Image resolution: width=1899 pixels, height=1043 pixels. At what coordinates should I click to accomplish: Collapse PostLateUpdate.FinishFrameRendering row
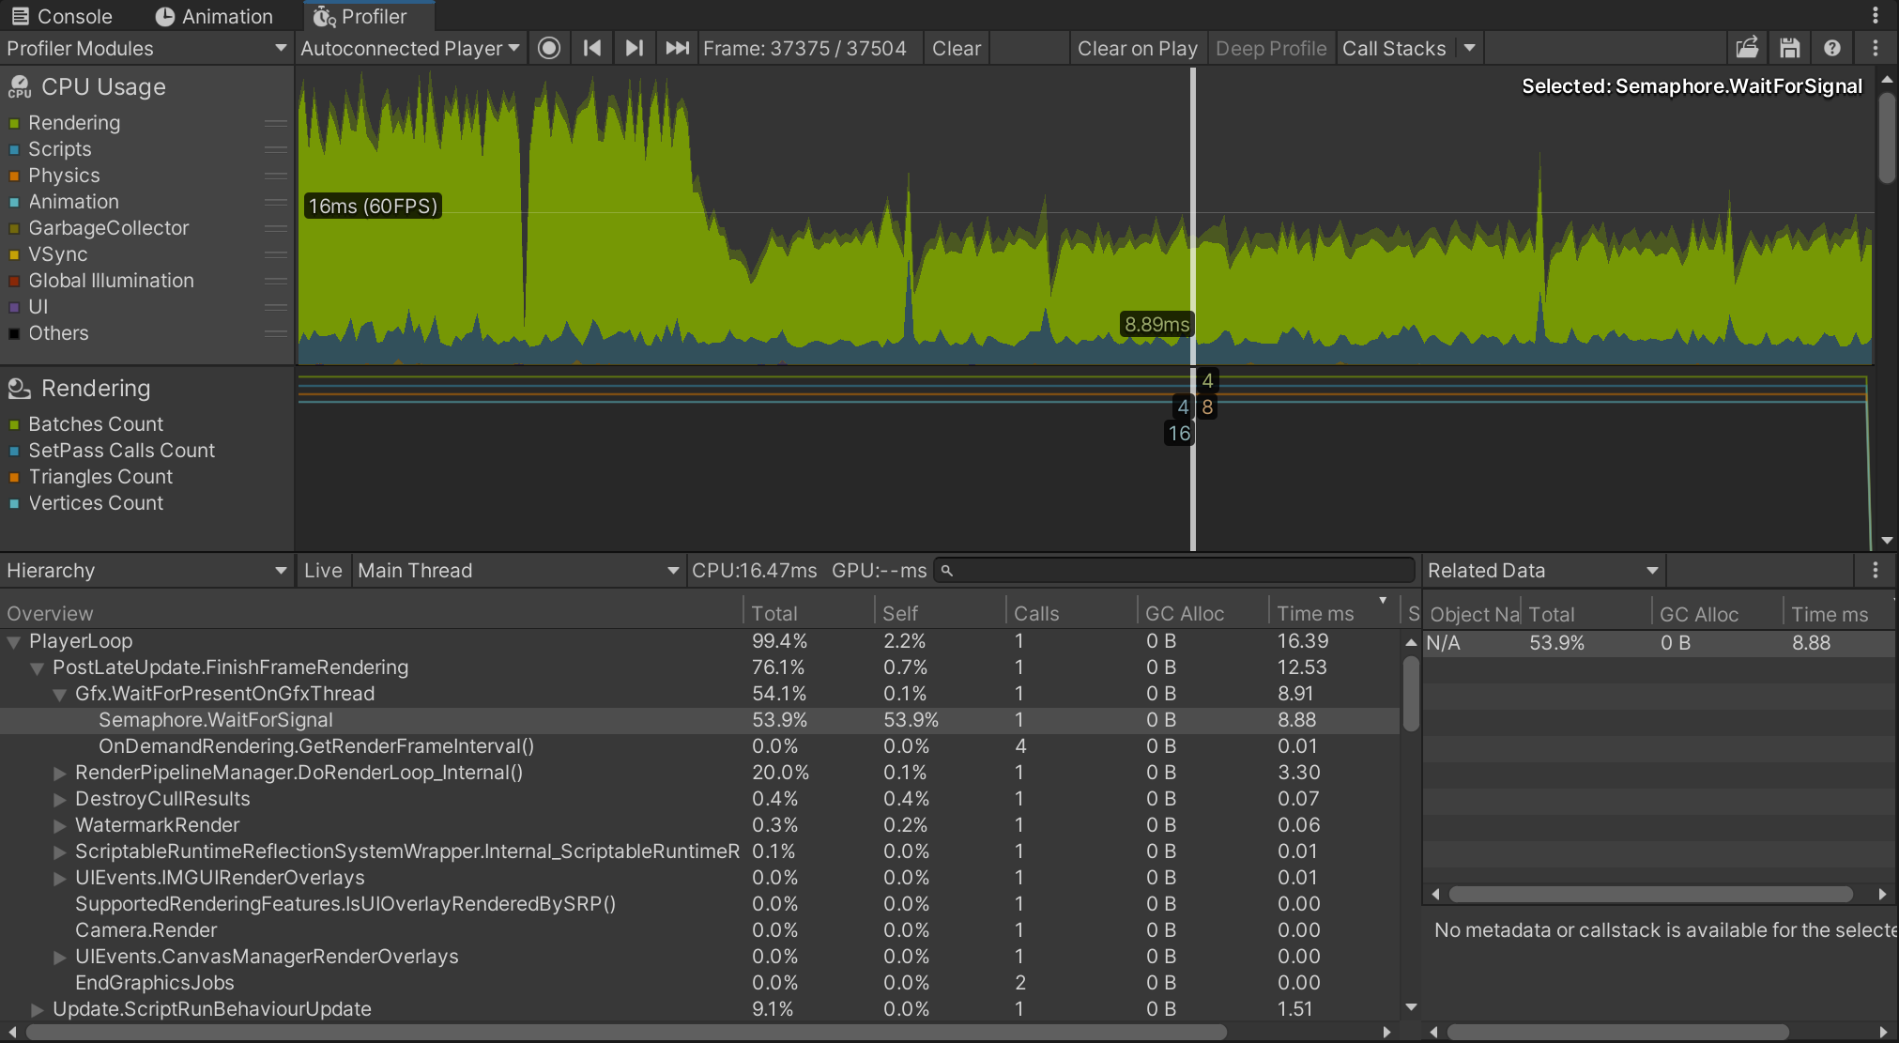38,668
